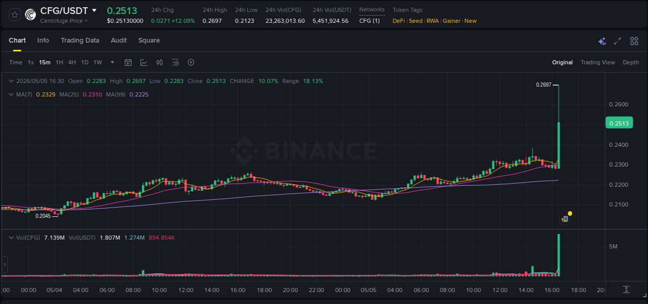Add CFG/USDT to favorites with star icon
Viewport: 648px width, 304px height.
click(x=15, y=15)
